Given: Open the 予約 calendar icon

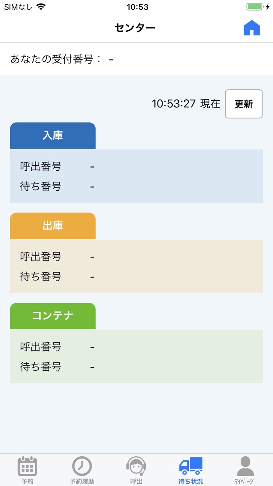Looking at the screenshot, I should pos(27,466).
